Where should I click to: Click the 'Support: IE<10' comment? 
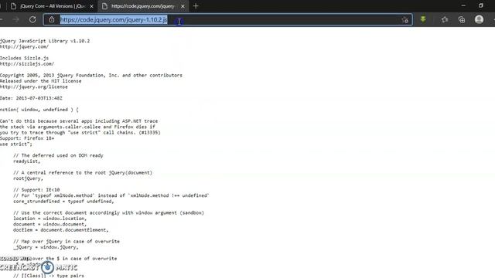click(36, 190)
